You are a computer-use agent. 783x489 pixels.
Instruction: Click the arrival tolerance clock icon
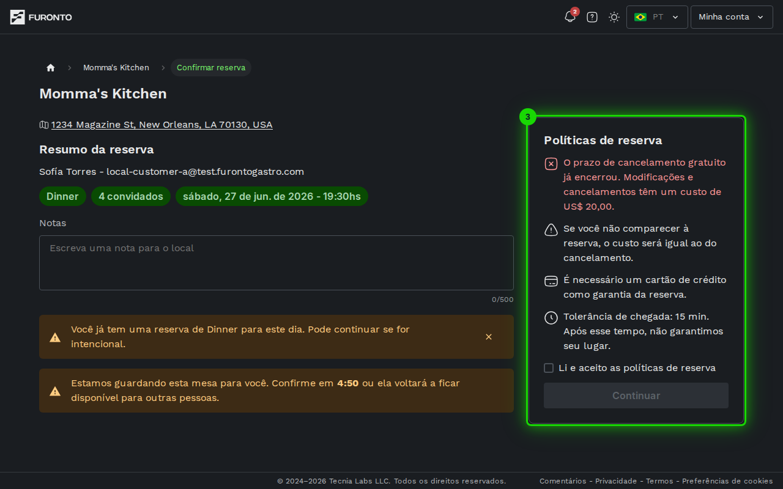pyautogui.click(x=551, y=318)
